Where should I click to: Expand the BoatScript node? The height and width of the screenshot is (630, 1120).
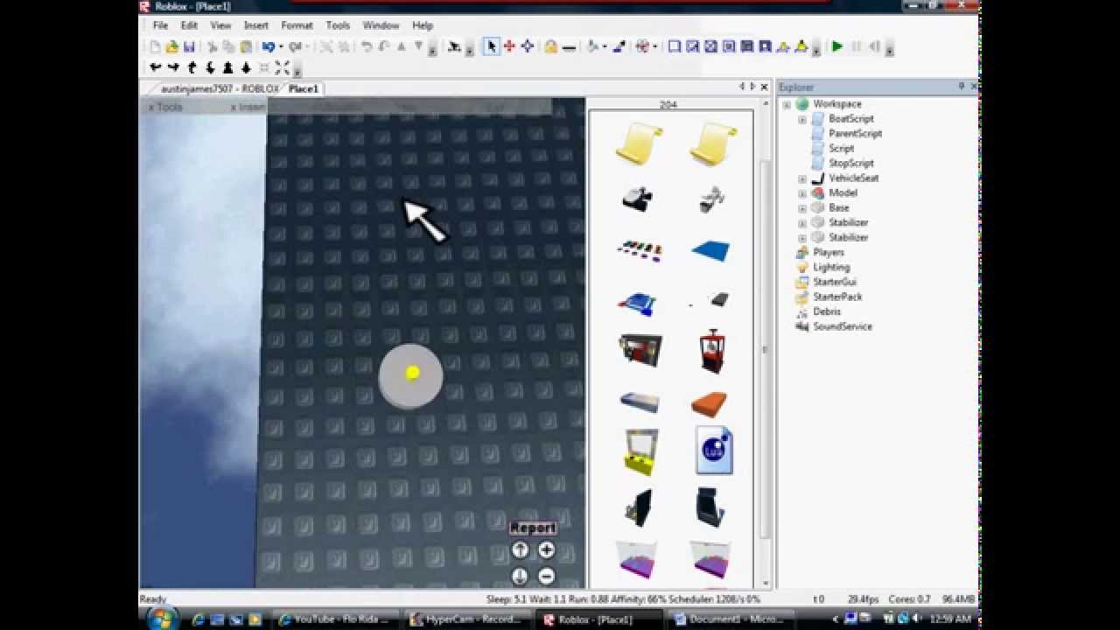802,119
